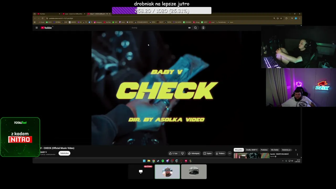Select the participant tile with the car avatar

194,172
